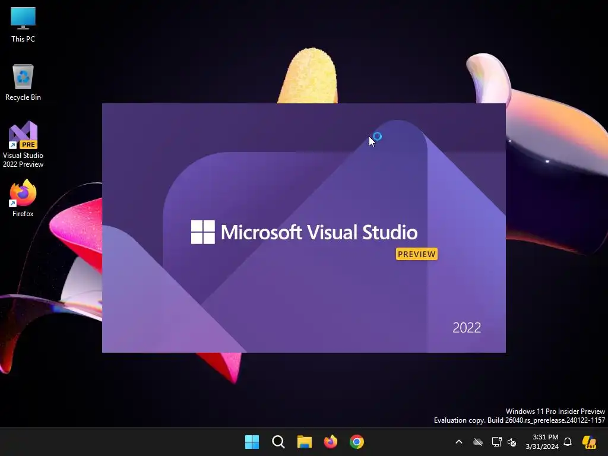Click the muted volume tray icon
608x456 pixels.
[512, 442]
